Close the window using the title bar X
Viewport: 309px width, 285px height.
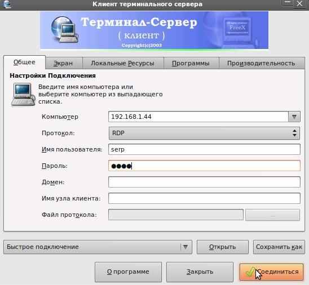point(300,3)
